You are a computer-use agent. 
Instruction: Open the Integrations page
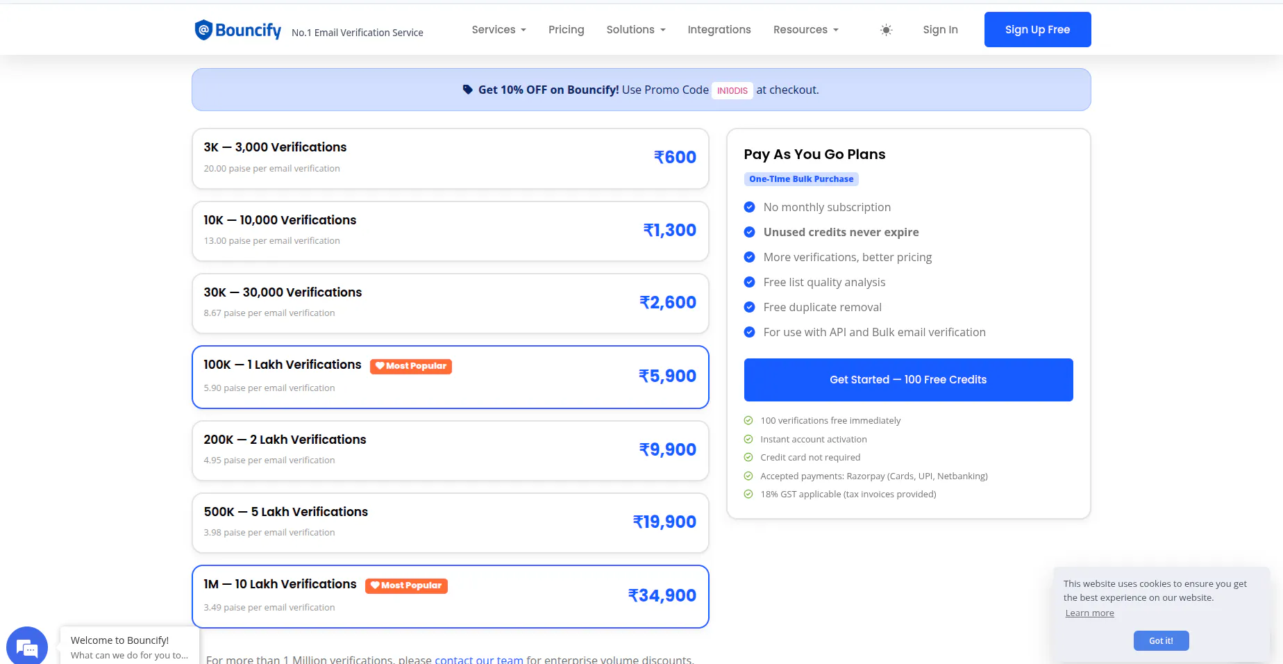pyautogui.click(x=719, y=30)
